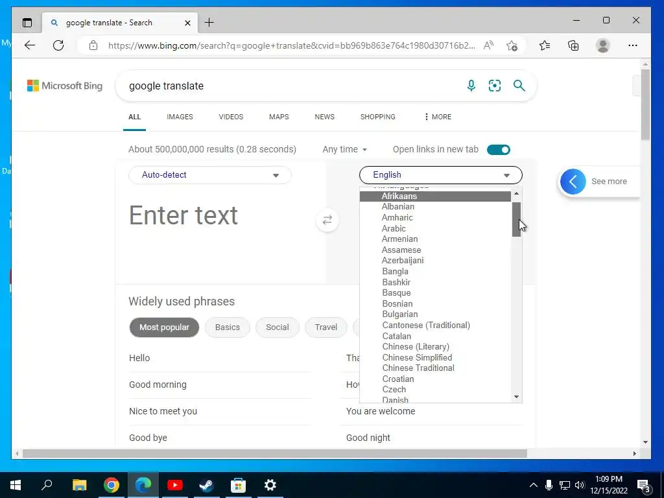This screenshot has width=664, height=498.
Task: Click the page horizontal scrollbar thumb
Action: point(275,453)
